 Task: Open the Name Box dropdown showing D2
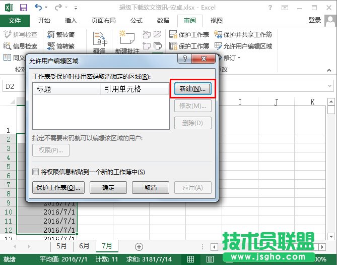tap(24, 86)
